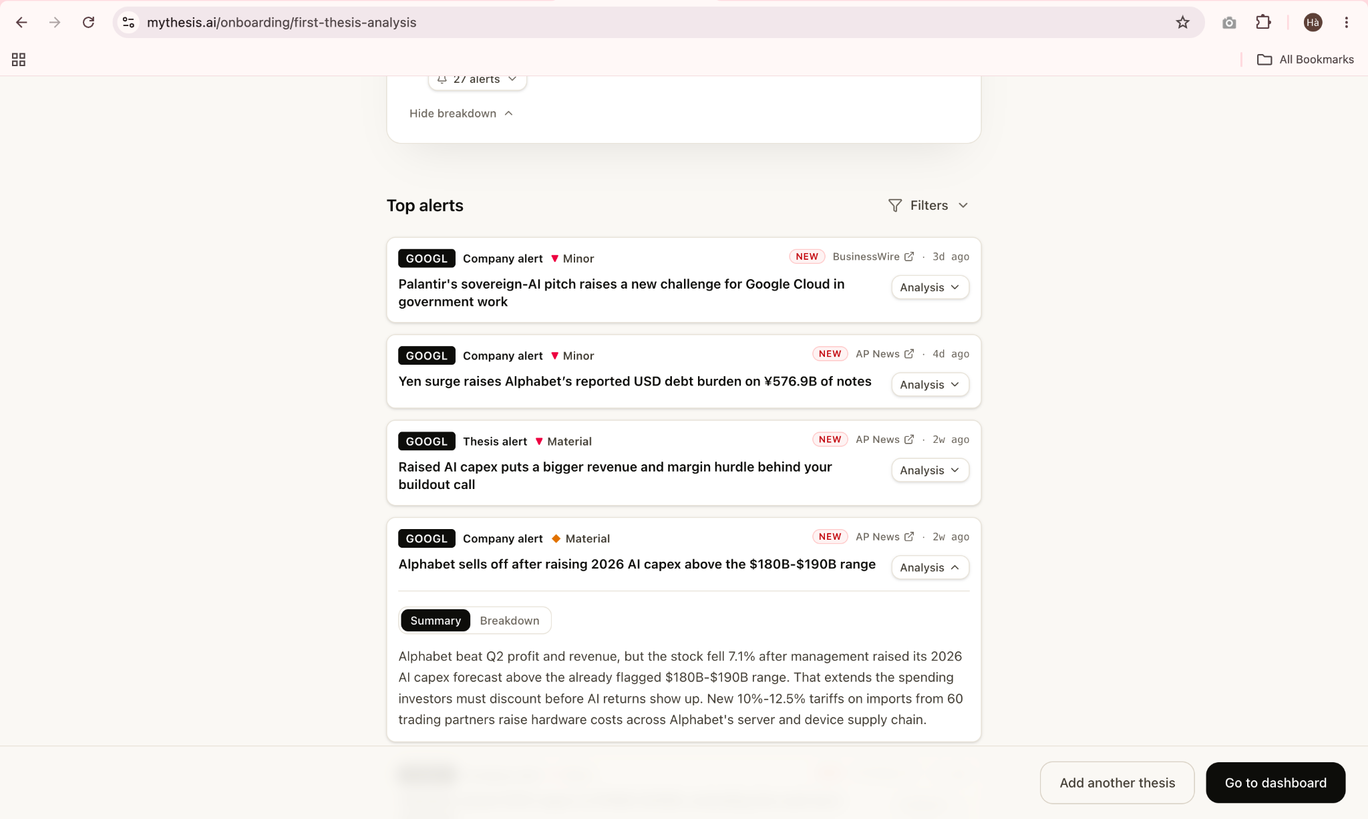Select the Summary tab
Image resolution: width=1368 pixels, height=819 pixels.
point(436,621)
